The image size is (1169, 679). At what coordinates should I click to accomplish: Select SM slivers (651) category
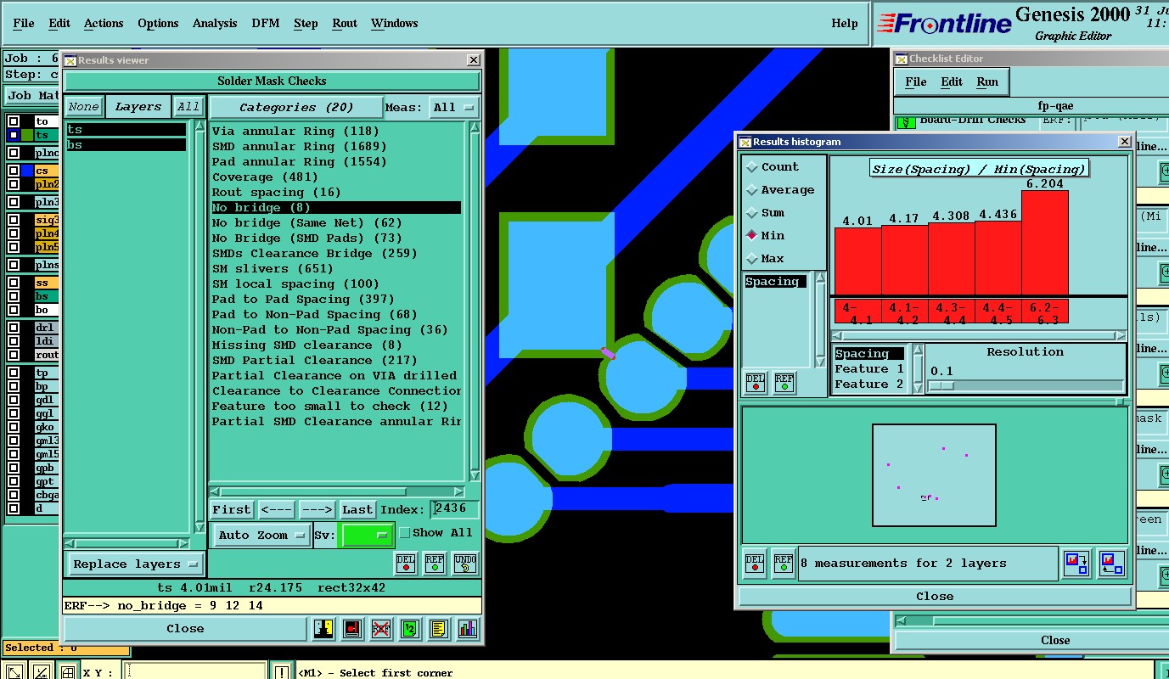pos(336,269)
